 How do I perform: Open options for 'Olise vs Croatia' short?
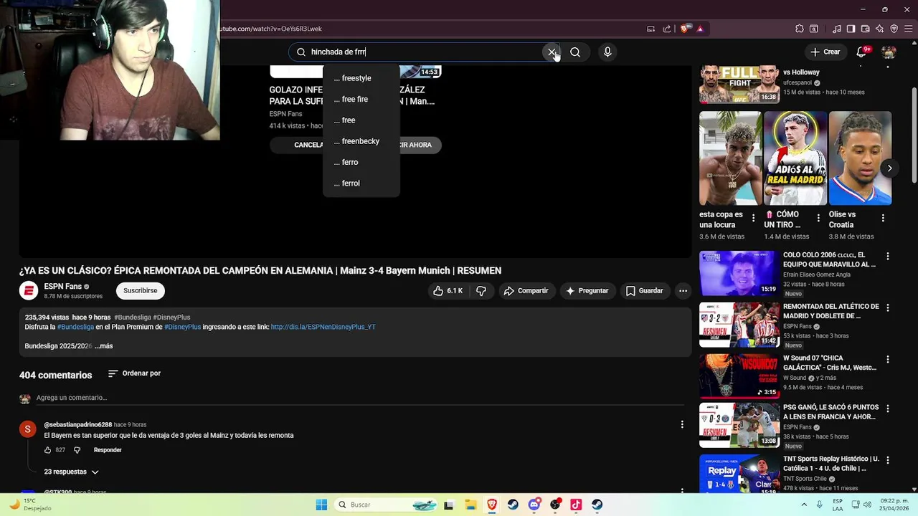883,218
